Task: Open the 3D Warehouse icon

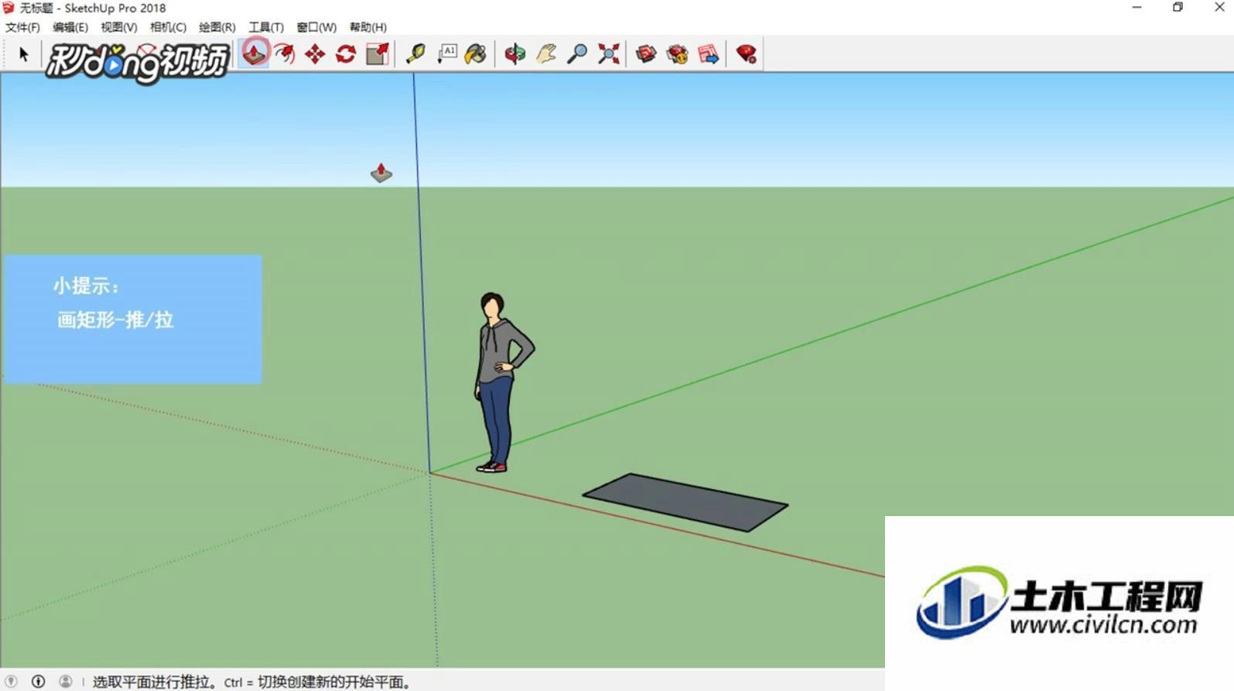Action: (646, 53)
